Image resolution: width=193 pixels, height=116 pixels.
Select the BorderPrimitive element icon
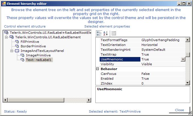(x=17, y=46)
